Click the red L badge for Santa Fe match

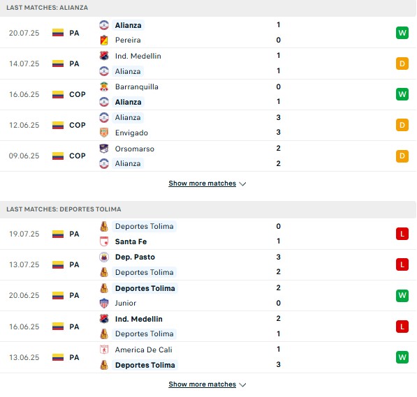point(402,234)
